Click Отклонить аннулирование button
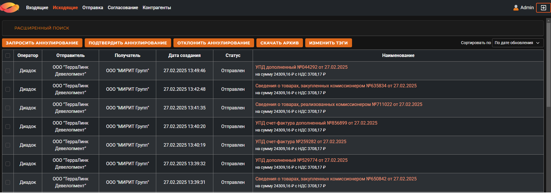The height and width of the screenshot is (193, 551). point(214,43)
